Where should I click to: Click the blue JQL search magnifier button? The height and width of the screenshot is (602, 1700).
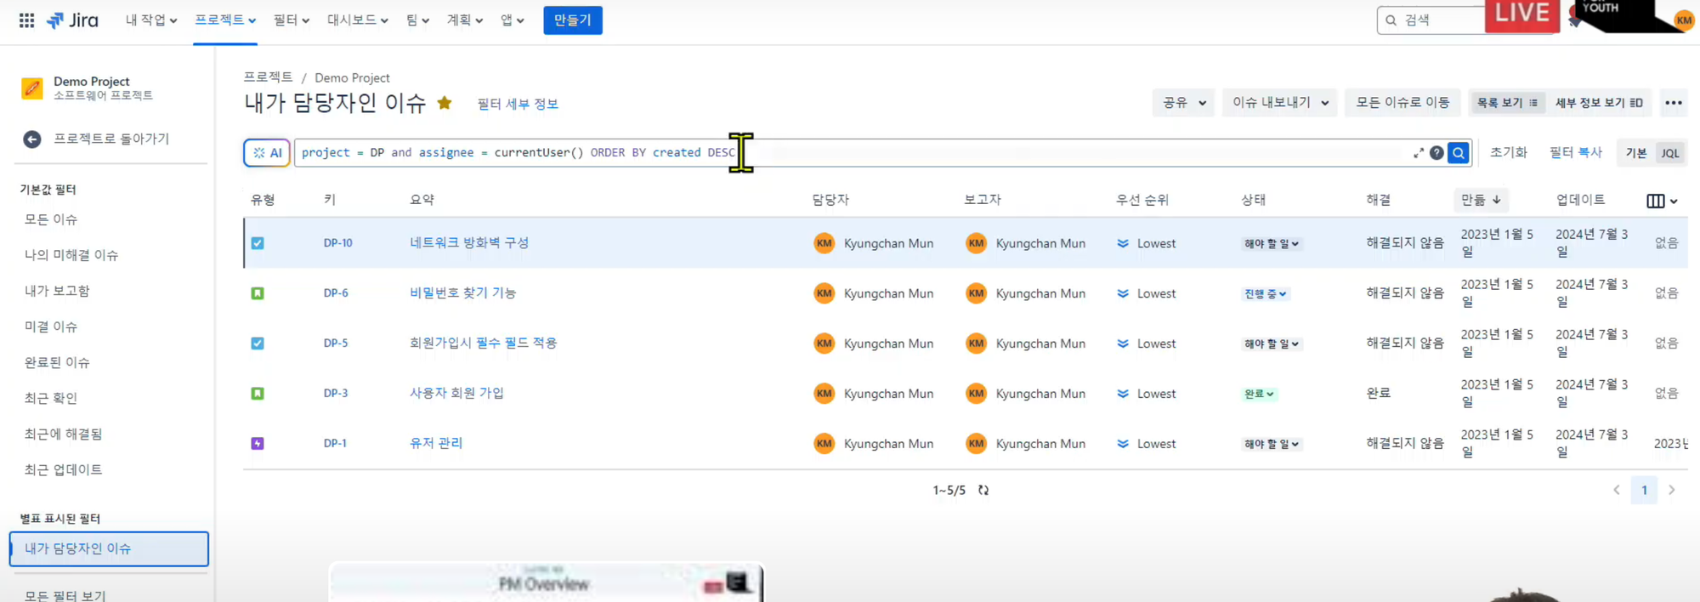point(1459,153)
